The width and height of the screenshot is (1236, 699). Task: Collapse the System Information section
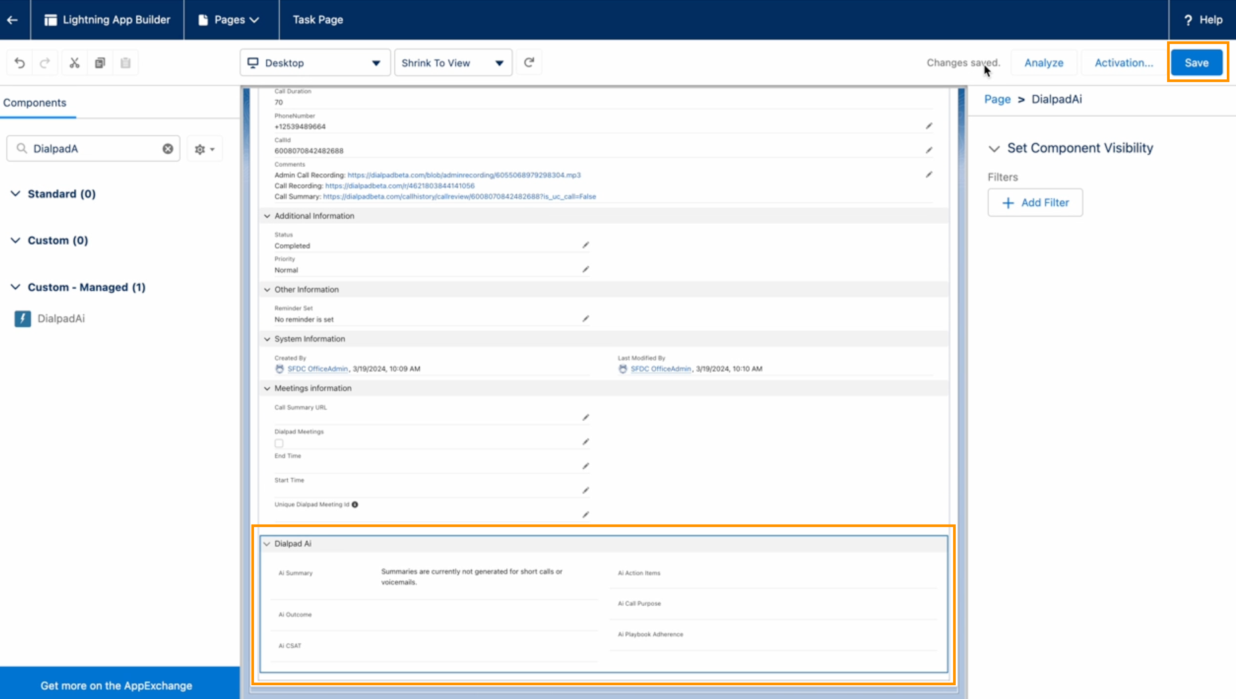pyautogui.click(x=267, y=339)
